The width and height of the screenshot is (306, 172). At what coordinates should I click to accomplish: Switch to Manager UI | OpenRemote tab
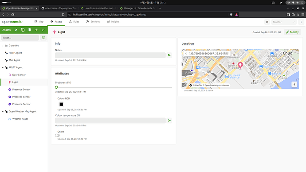point(137,8)
